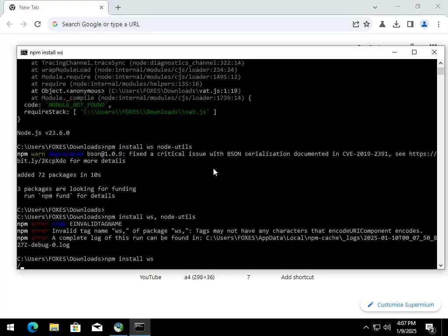Switch to Command Prompt taskbar icon

click(x=140, y=327)
